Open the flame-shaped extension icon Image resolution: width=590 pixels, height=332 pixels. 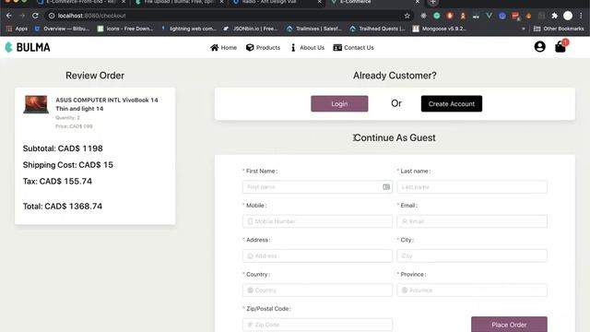point(528,16)
